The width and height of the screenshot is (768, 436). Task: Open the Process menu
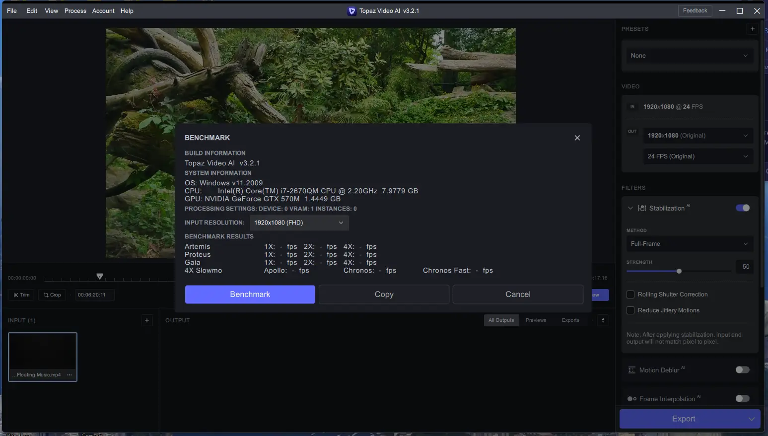tap(75, 11)
